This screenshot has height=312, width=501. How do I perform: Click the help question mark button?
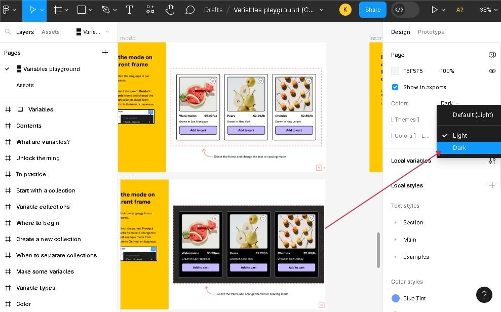pyautogui.click(x=484, y=294)
